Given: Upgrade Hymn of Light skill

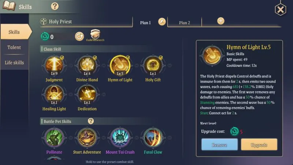Looking at the screenshot, I should (x=259, y=144).
